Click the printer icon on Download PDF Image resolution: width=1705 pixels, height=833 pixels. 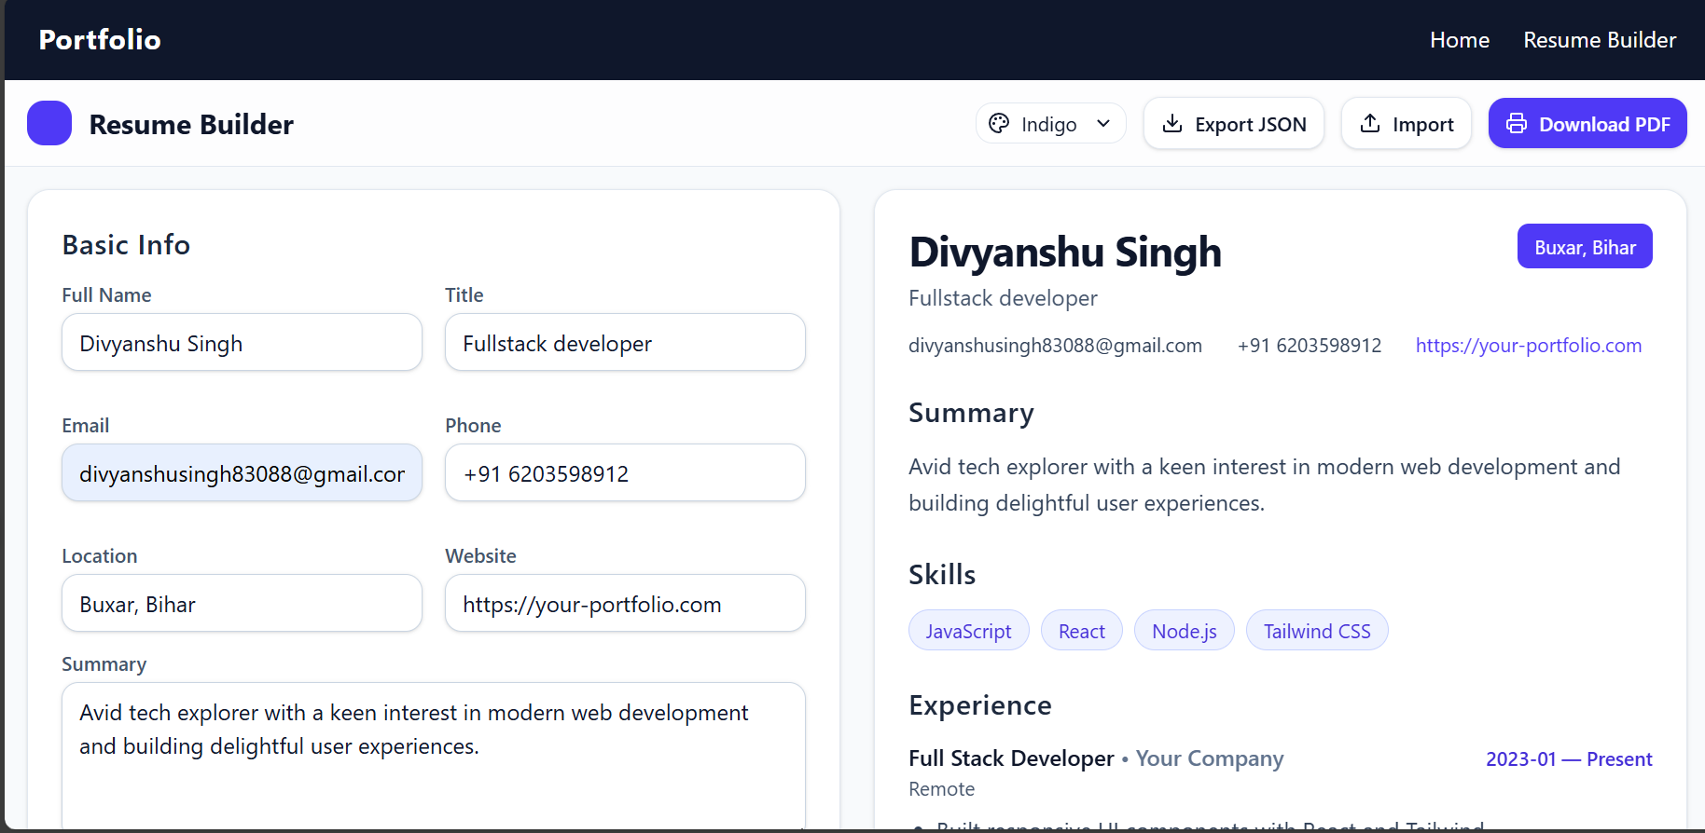point(1517,124)
